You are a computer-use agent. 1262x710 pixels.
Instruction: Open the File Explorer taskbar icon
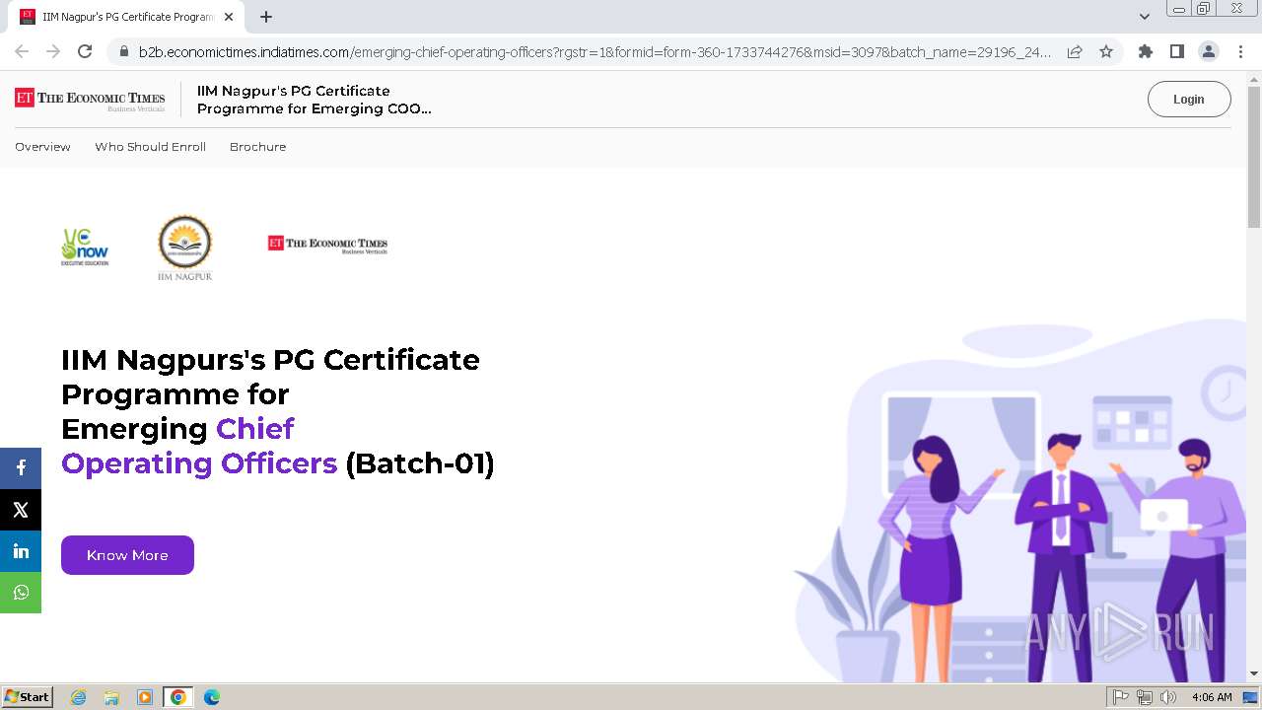[x=111, y=697]
